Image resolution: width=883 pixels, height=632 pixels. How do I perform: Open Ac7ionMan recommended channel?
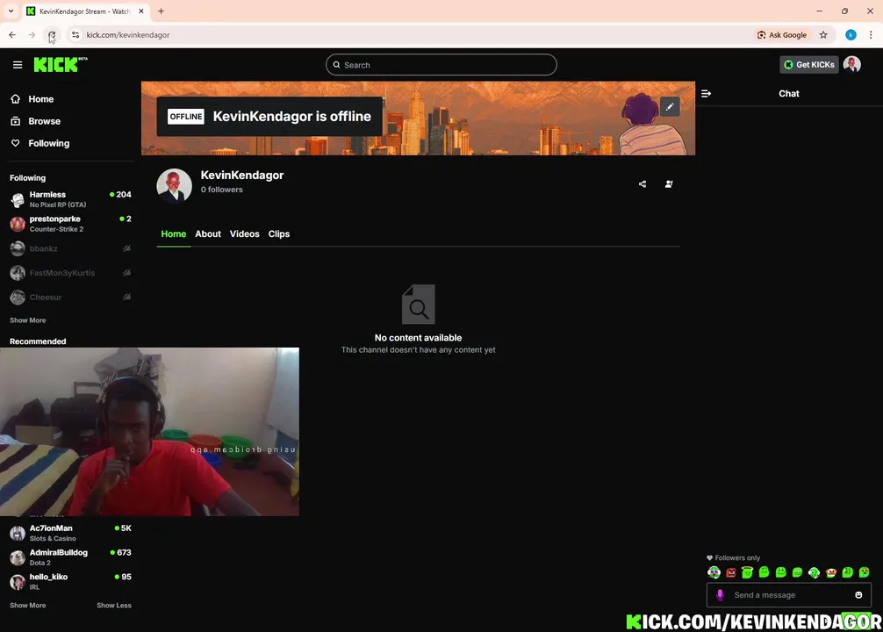point(70,533)
